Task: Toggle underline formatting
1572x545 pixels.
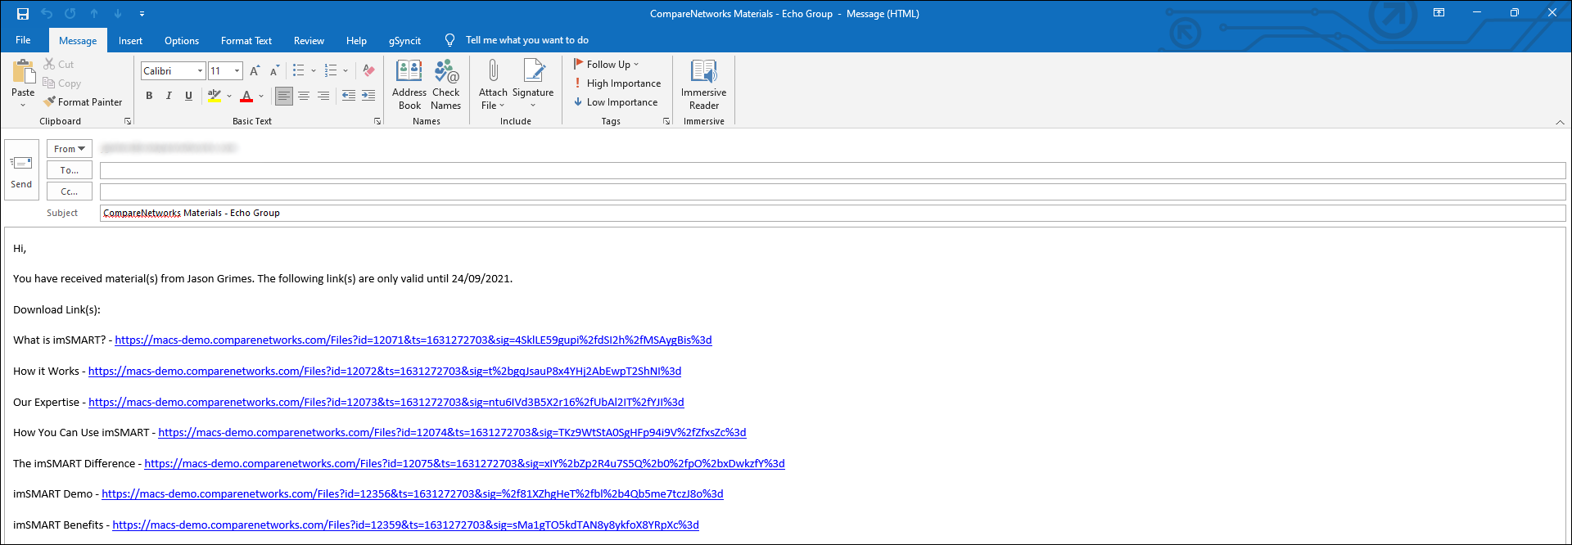Action: (188, 96)
